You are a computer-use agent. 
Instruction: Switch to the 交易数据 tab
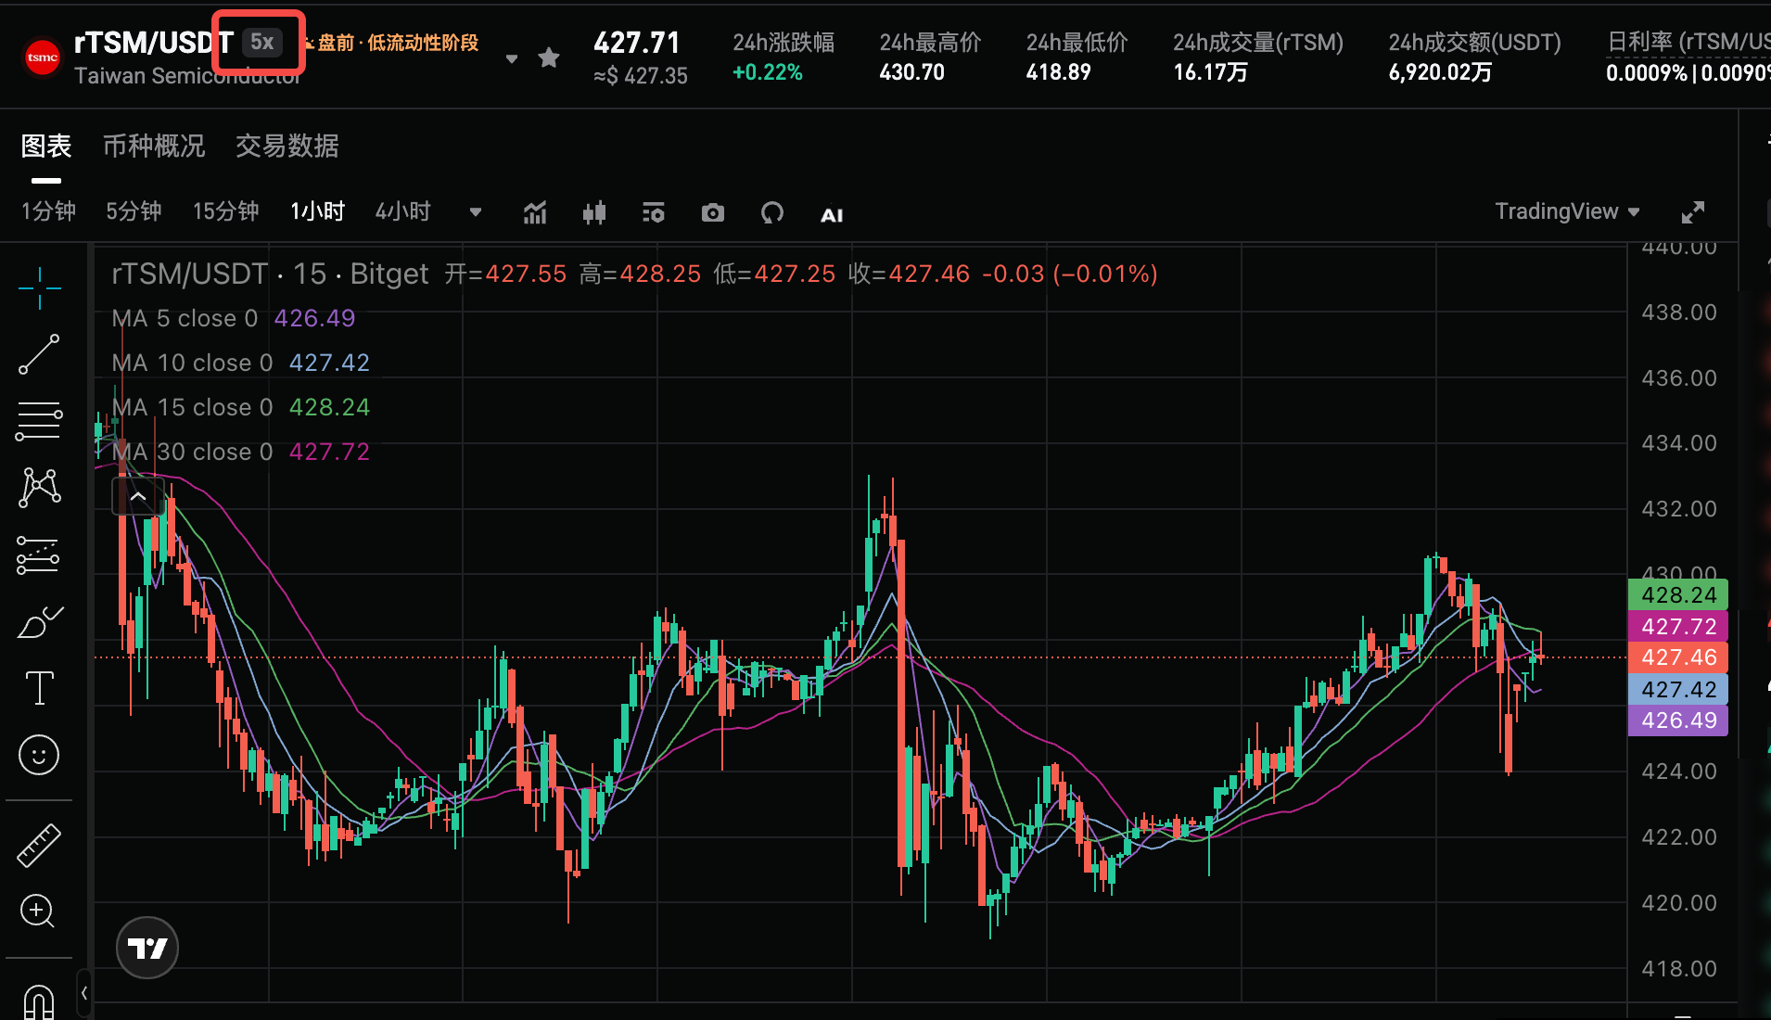tap(287, 146)
